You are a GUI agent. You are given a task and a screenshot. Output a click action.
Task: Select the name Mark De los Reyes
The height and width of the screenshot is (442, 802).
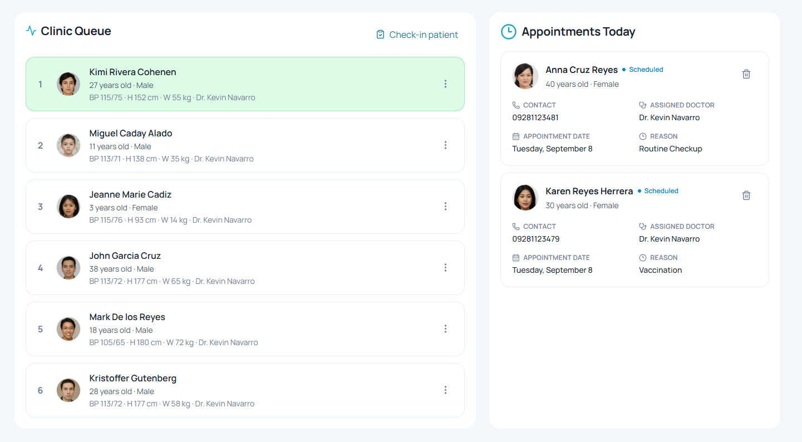coord(127,317)
